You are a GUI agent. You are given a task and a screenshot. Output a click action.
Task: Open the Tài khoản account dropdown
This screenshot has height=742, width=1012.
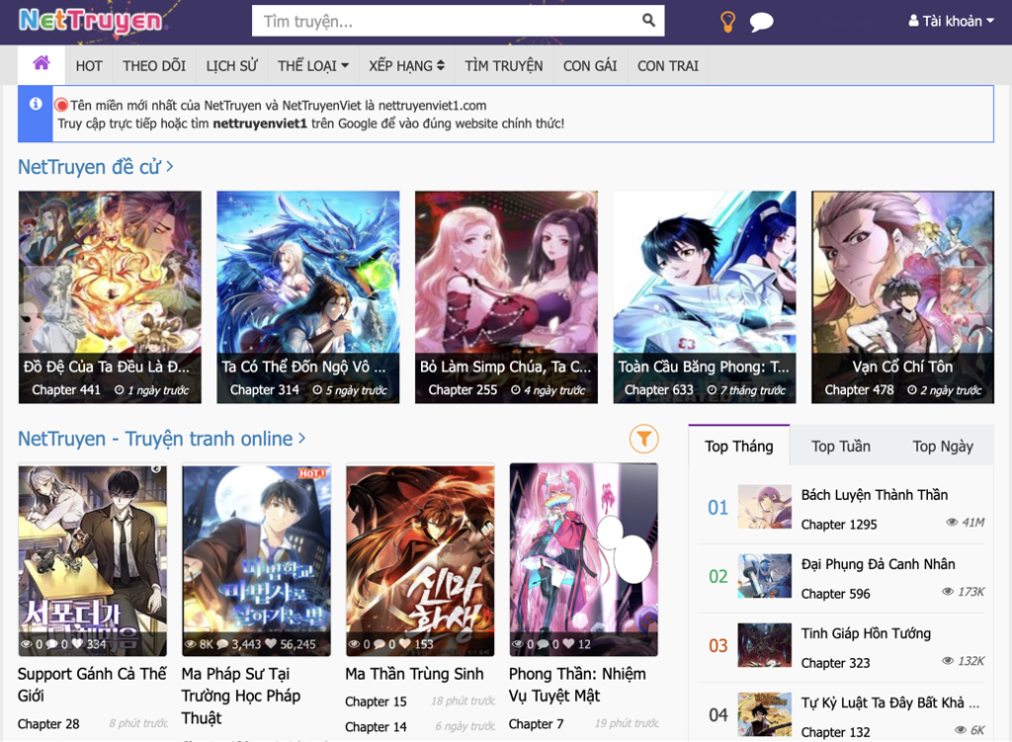[951, 21]
